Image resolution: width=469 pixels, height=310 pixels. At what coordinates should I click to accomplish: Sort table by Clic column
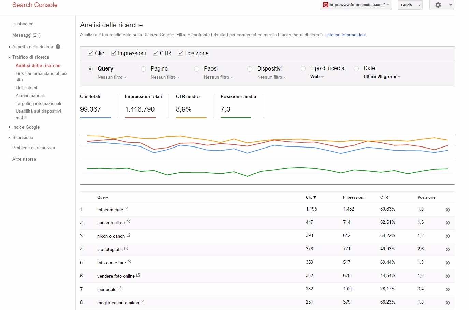[x=311, y=197]
